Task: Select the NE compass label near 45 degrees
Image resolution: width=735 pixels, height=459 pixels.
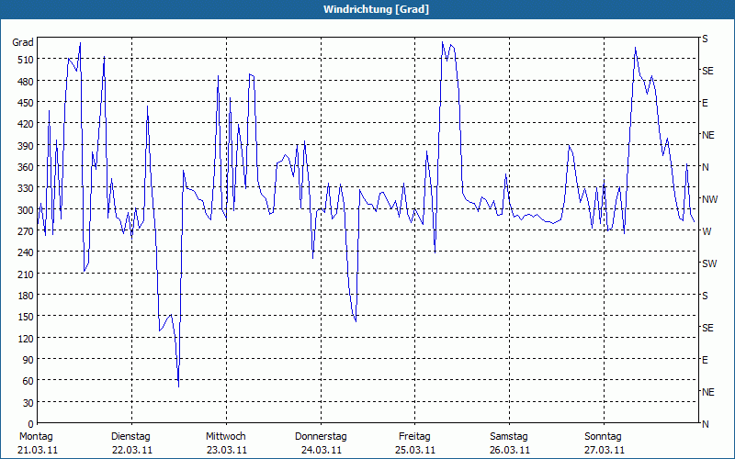Action: coord(707,392)
